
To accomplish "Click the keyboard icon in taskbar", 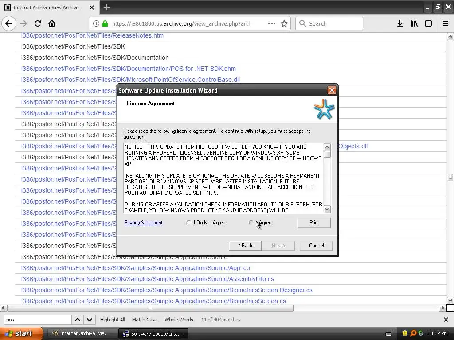I will pos(388,334).
